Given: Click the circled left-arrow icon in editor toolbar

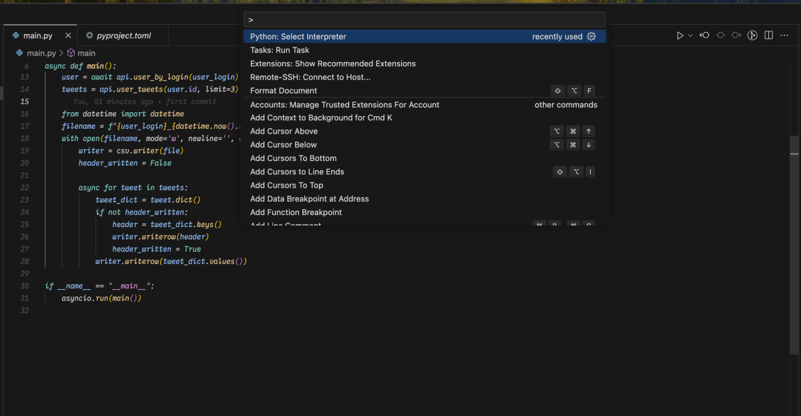Looking at the screenshot, I should [704, 35].
